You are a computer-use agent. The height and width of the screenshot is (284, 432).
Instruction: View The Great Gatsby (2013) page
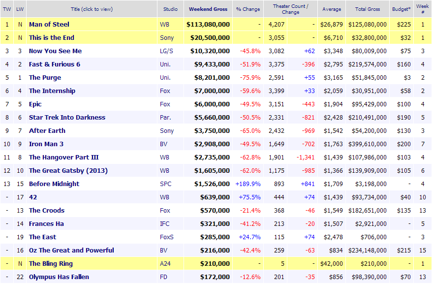click(68, 171)
